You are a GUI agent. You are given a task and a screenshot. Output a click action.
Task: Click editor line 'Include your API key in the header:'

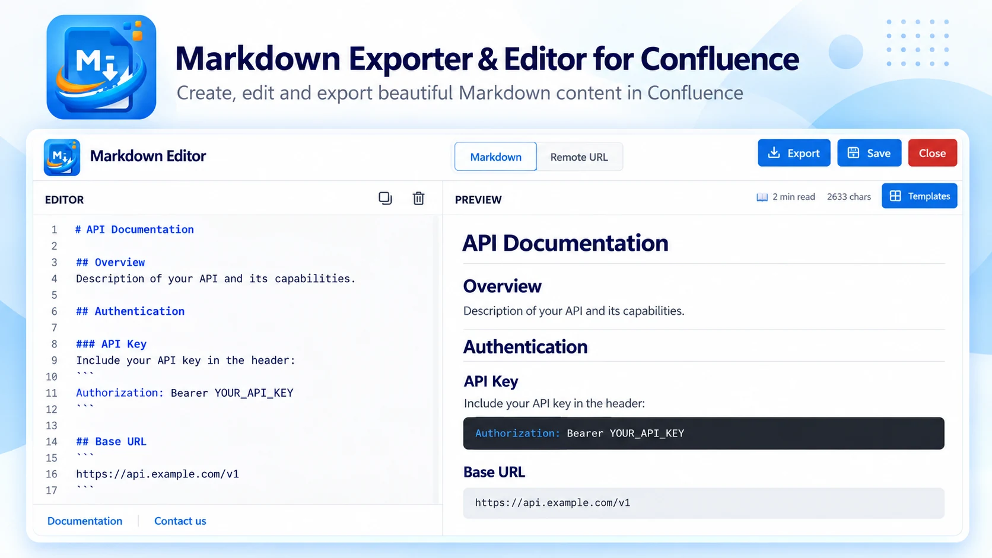185,360
